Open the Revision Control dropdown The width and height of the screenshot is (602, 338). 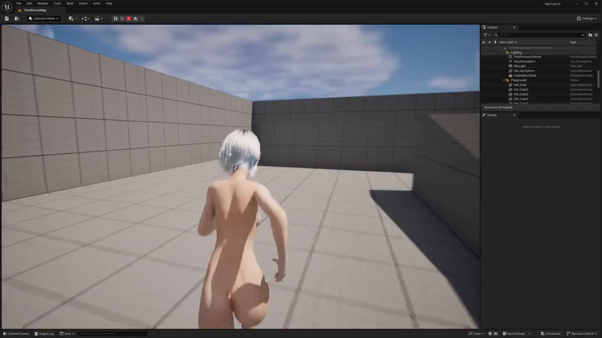[582, 333]
